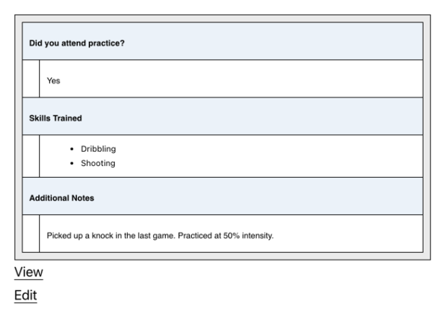Image resolution: width=446 pixels, height=317 pixels.
Task: Click the empty indent cell beside "Yes"
Action: click(31, 79)
